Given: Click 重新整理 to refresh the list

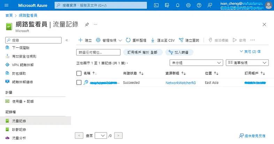Looking at the screenshot, I should tap(136, 40).
